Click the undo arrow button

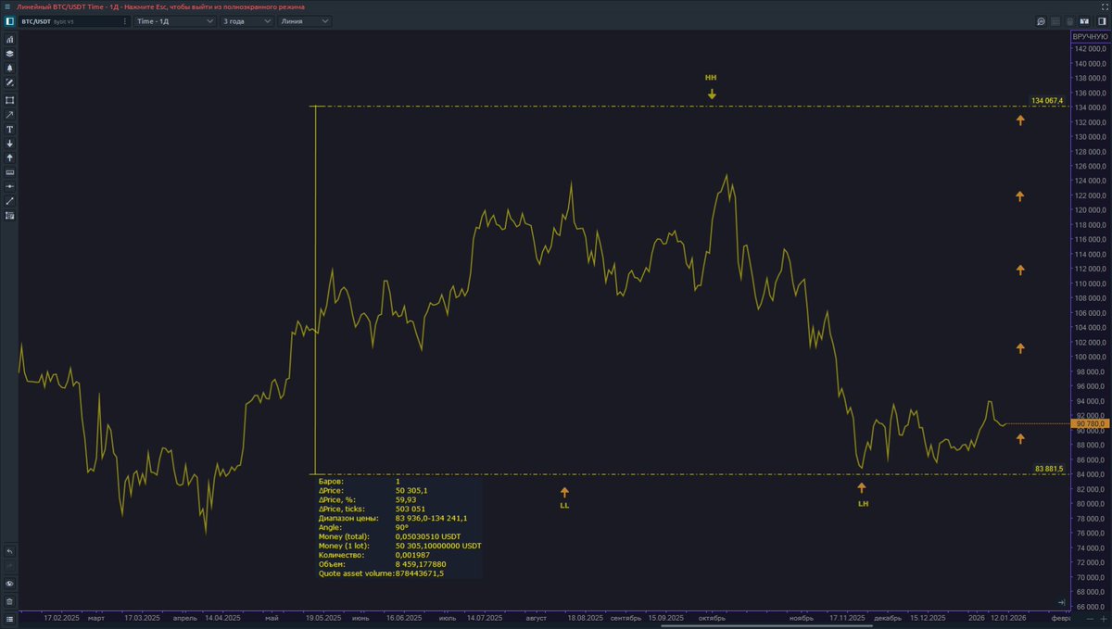pos(9,550)
